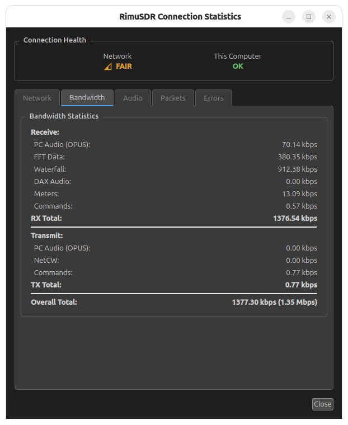
Task: Select the 70.14 kbps PC Audio value
Action: [299, 145]
